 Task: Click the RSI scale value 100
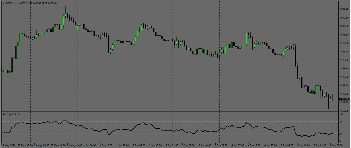(341, 114)
